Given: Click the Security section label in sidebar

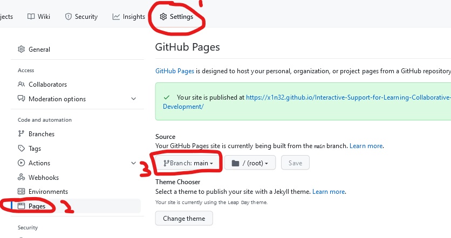Looking at the screenshot, I should [x=28, y=227].
